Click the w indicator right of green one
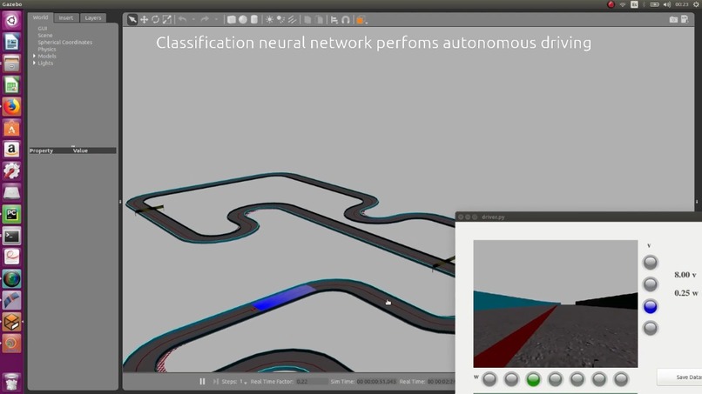This screenshot has height=394, width=702. [x=555, y=379]
